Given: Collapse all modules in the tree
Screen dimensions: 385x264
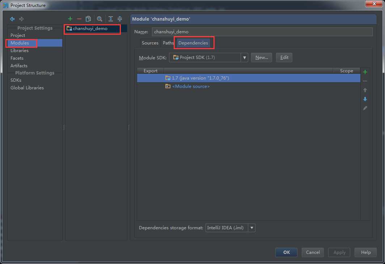Looking at the screenshot, I should click(119, 19).
